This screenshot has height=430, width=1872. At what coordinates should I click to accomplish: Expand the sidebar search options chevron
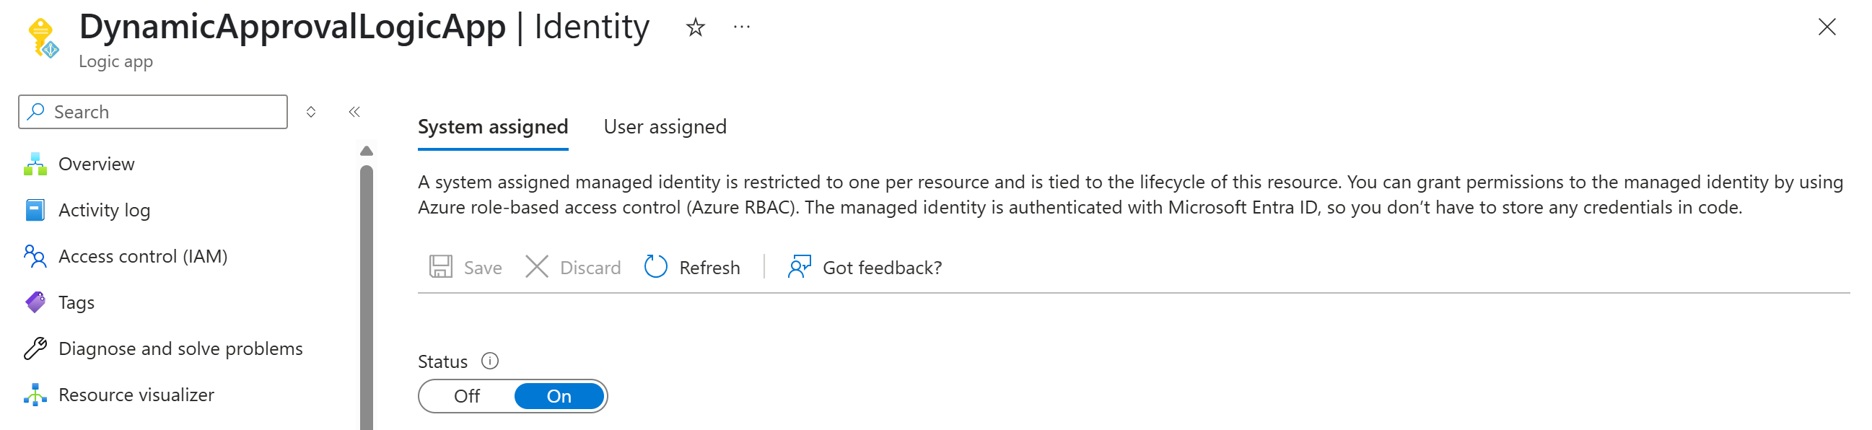click(x=311, y=112)
